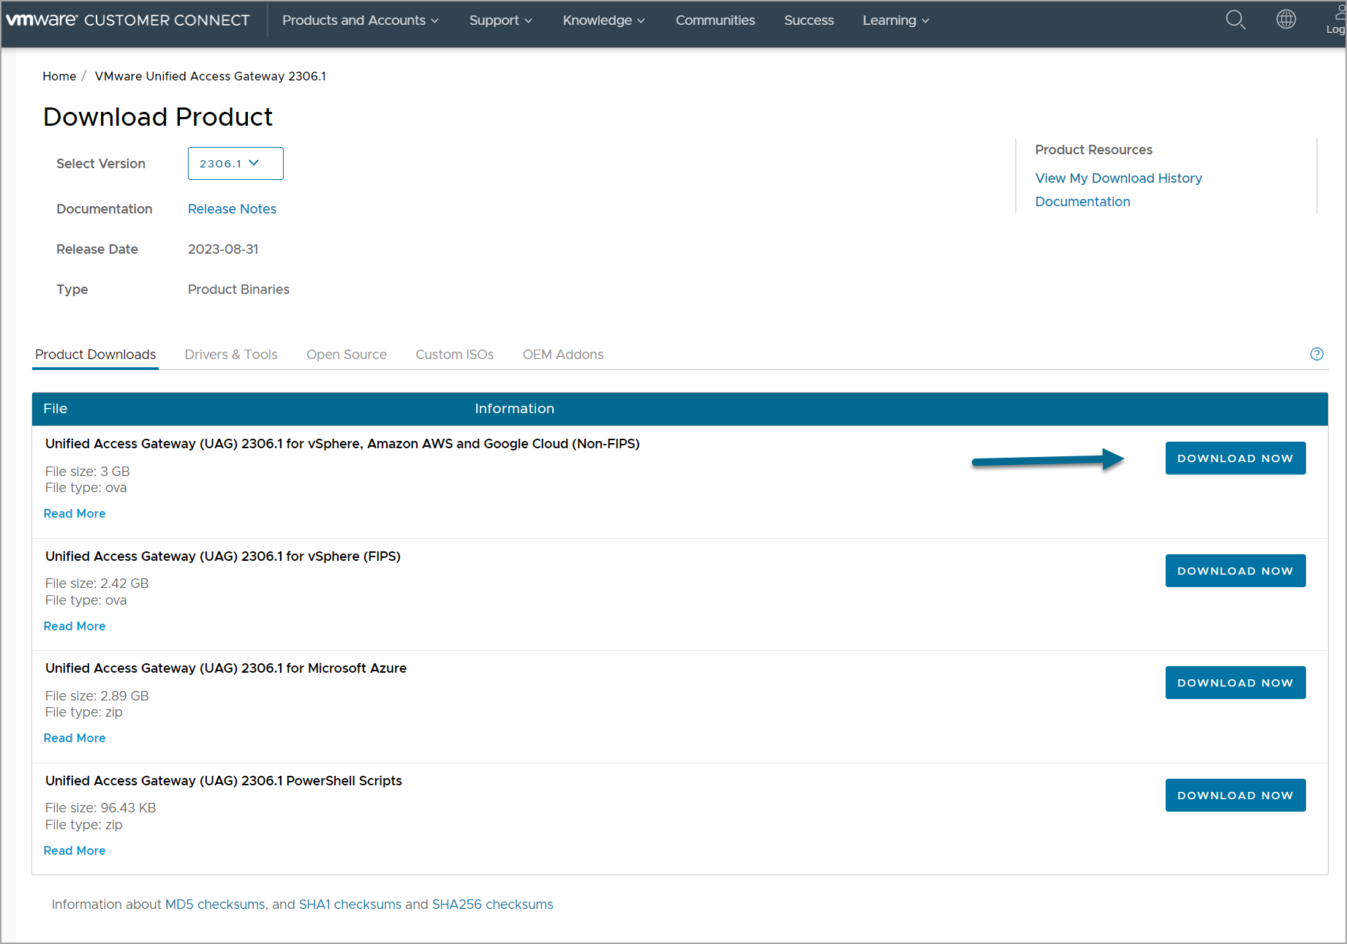Select the Product Downloads tab
The image size is (1347, 944).
click(x=96, y=355)
